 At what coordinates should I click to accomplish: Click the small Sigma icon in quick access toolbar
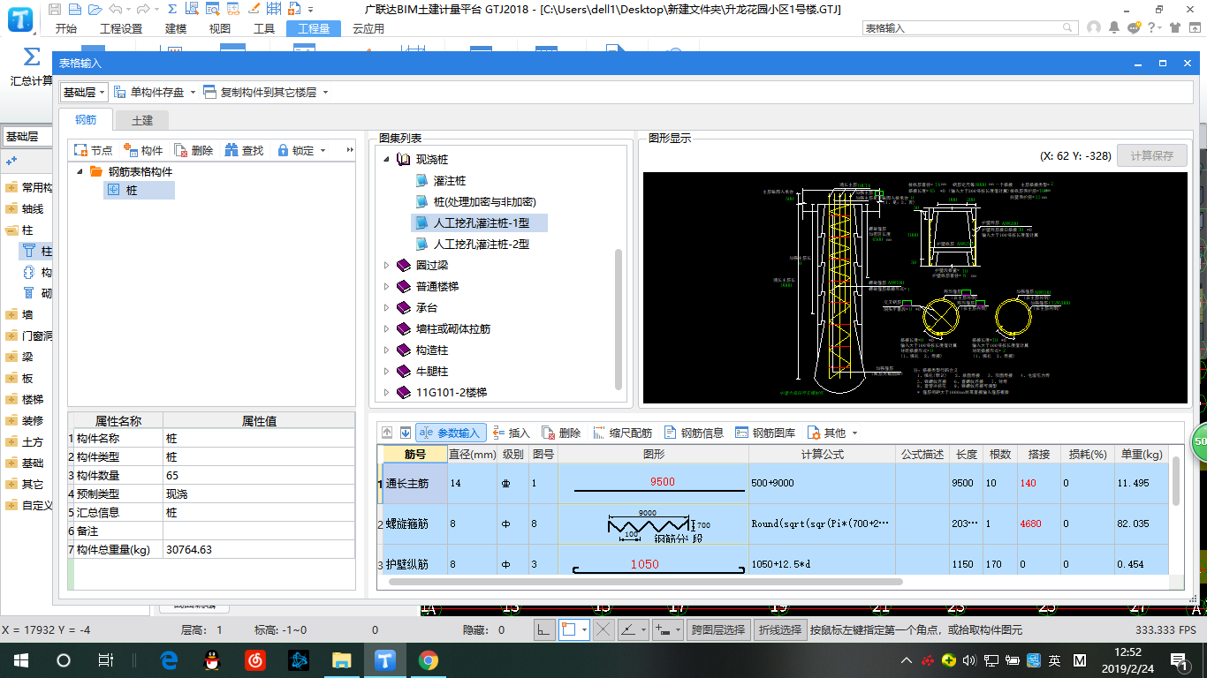tap(171, 10)
